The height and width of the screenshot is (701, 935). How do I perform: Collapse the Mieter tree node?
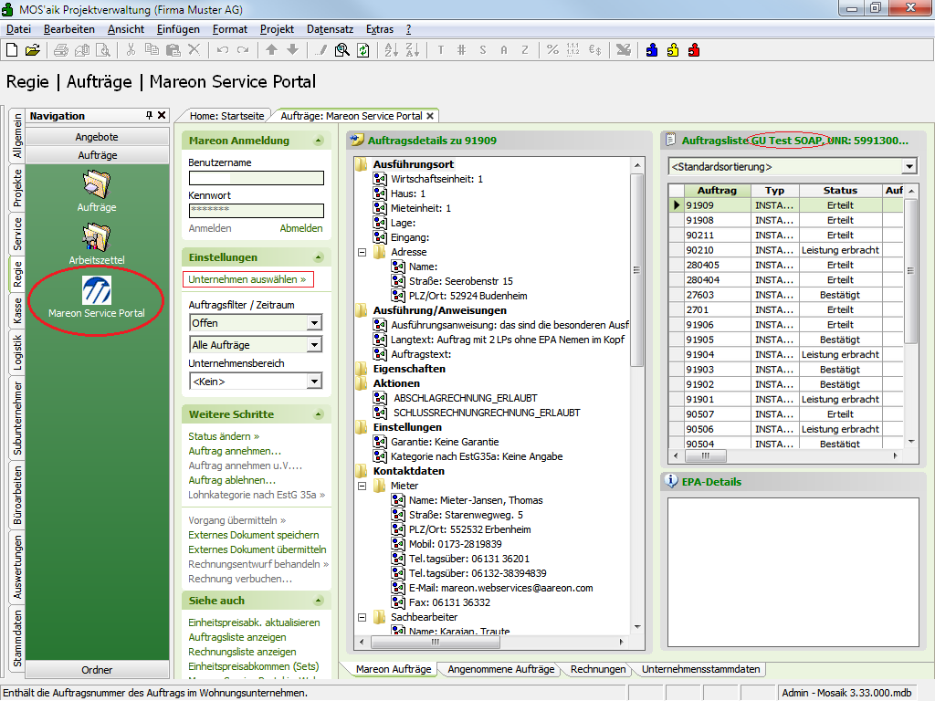pos(362,487)
